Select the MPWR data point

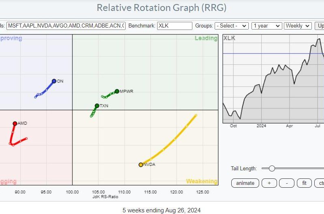117,91
